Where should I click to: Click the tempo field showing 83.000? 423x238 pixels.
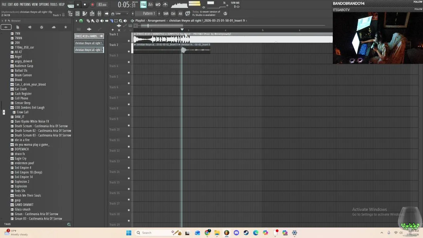(102, 5)
